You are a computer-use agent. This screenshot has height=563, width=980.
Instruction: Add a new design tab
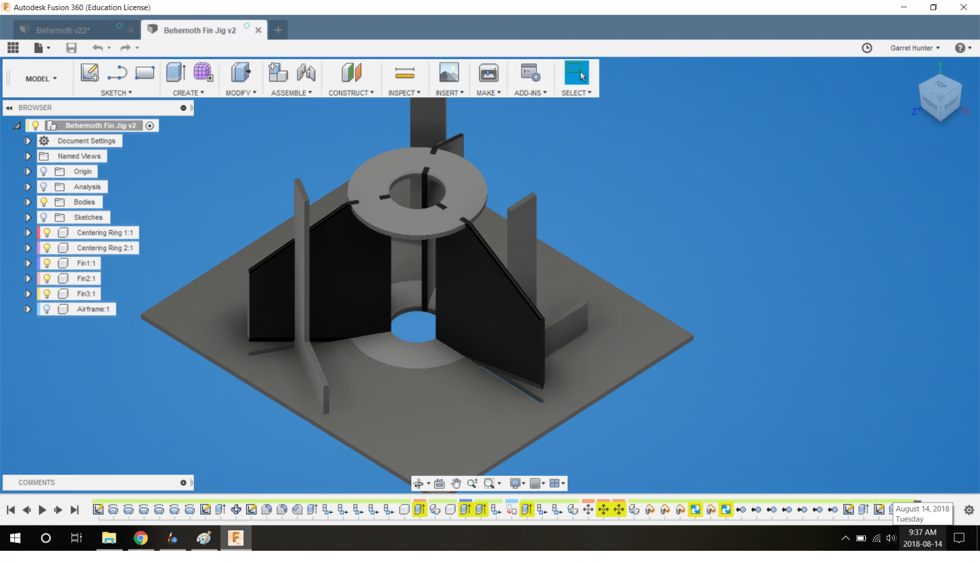(x=278, y=30)
